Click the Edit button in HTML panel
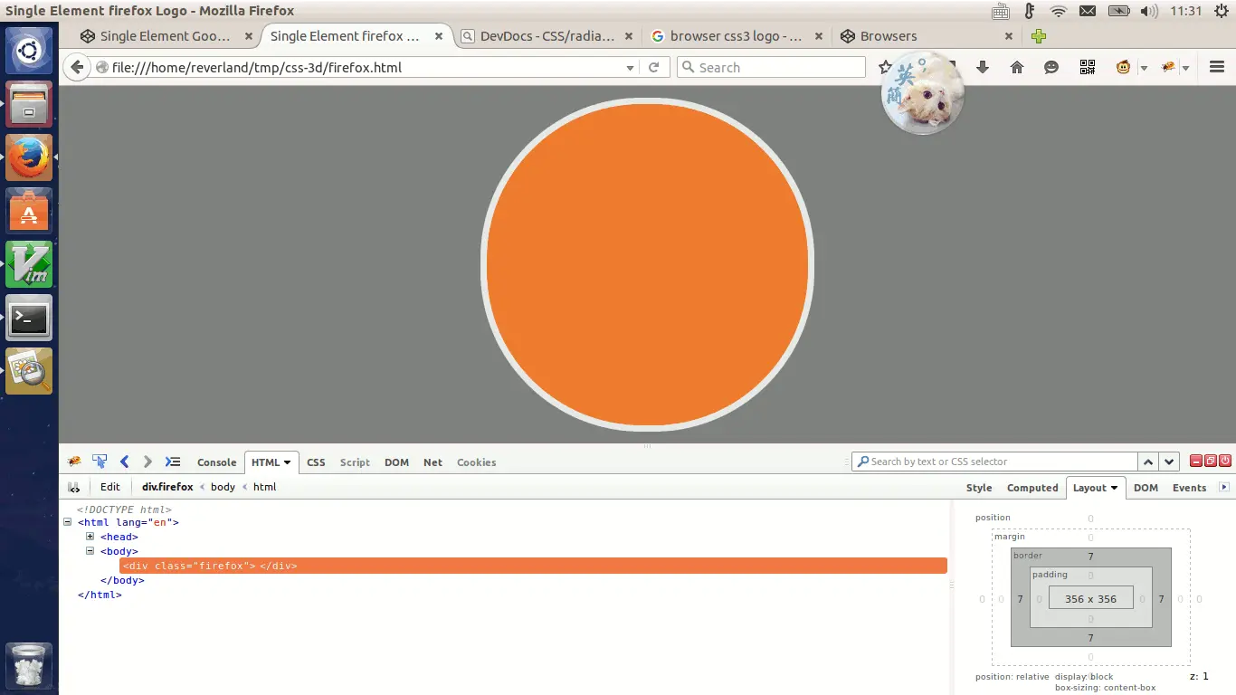Viewport: 1236px width, 695px height. pos(110,487)
